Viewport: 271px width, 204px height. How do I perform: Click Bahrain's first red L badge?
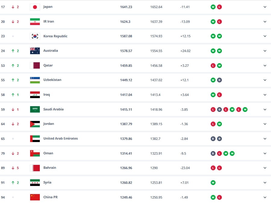click(213, 168)
